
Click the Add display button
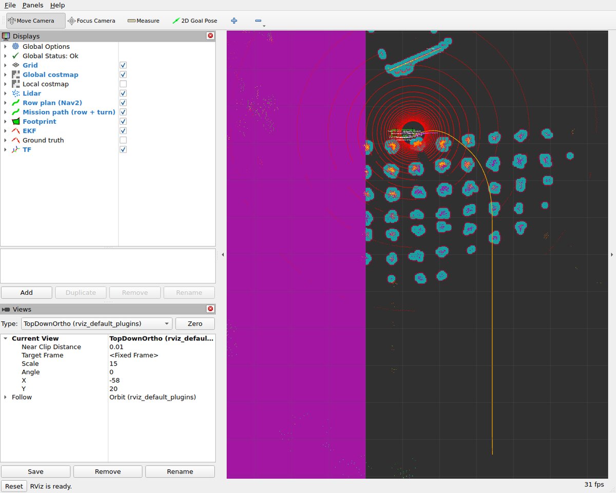click(27, 292)
